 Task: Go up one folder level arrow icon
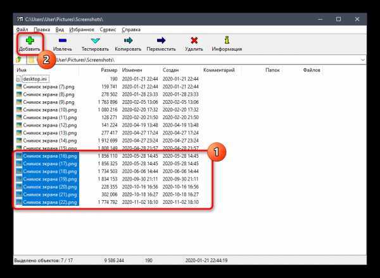coord(19,60)
